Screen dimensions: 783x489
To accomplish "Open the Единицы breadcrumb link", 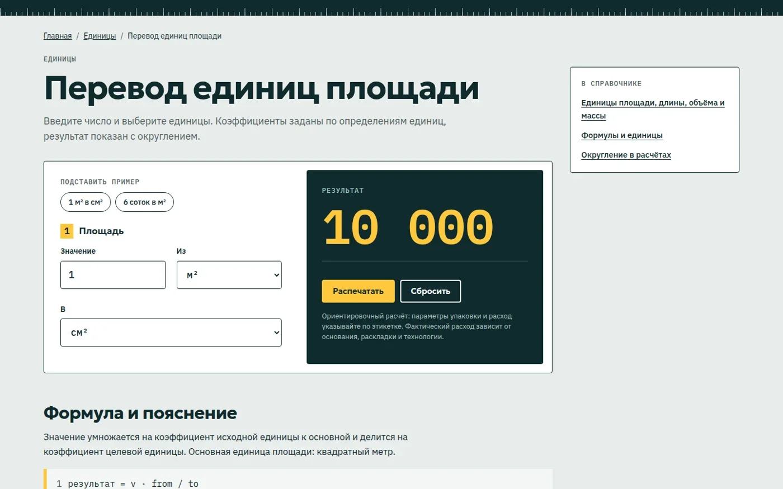I will click(100, 36).
